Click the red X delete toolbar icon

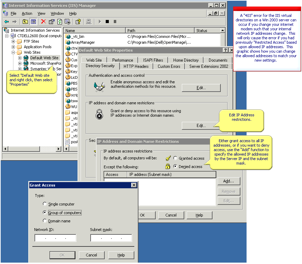[43, 21]
